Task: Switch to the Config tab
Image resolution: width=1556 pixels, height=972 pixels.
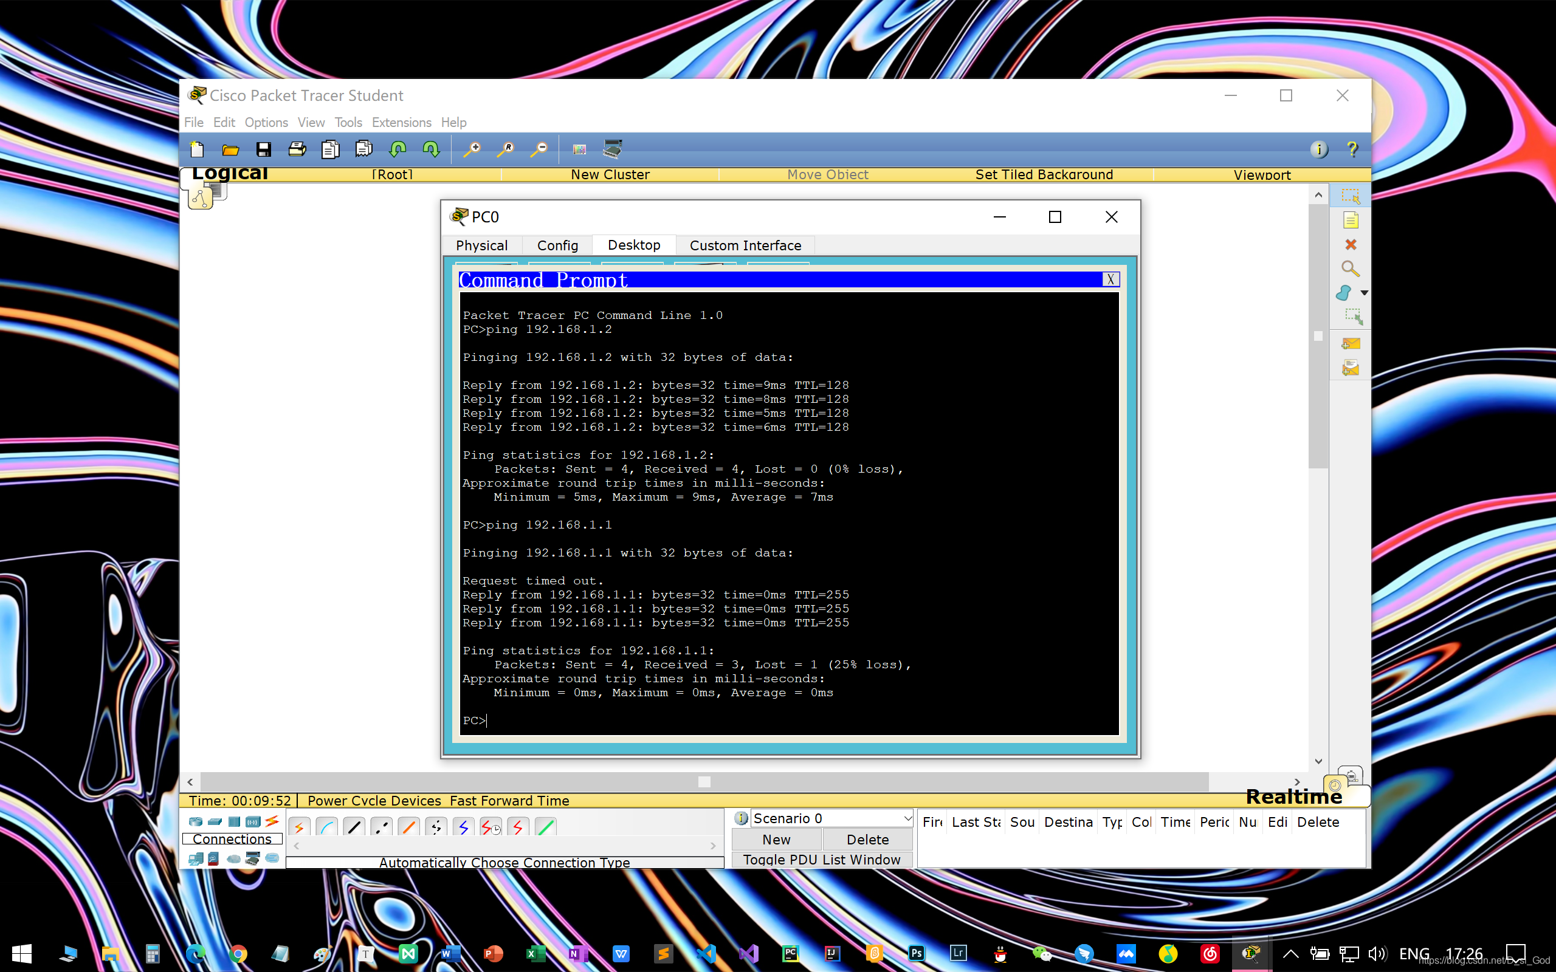Action: [557, 245]
